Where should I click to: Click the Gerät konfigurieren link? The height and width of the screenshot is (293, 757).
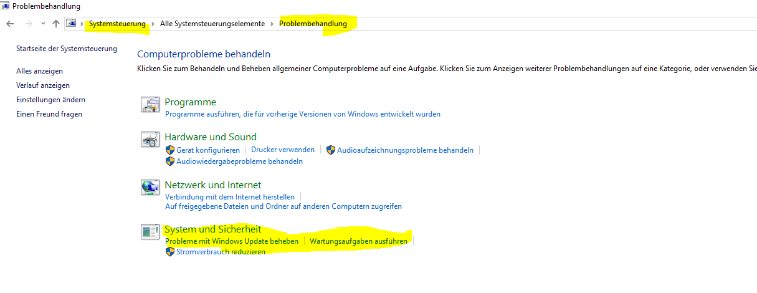click(208, 150)
